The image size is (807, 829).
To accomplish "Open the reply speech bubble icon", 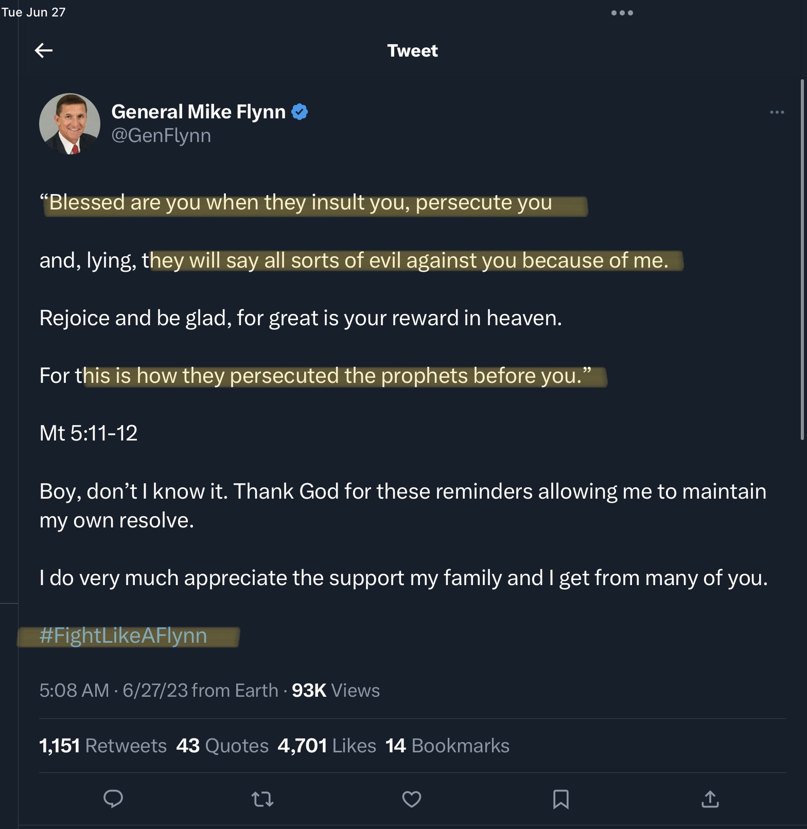I will tap(113, 798).
